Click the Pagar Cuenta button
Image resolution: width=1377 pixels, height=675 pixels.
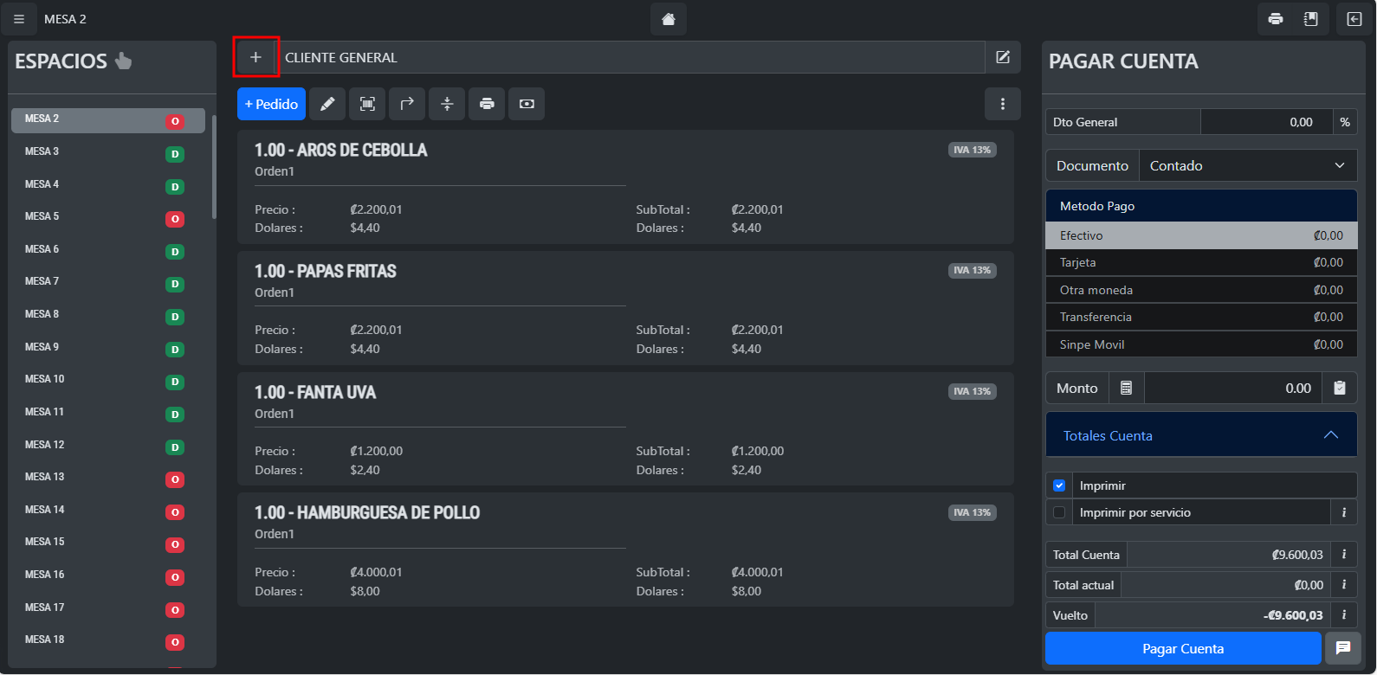1182,648
